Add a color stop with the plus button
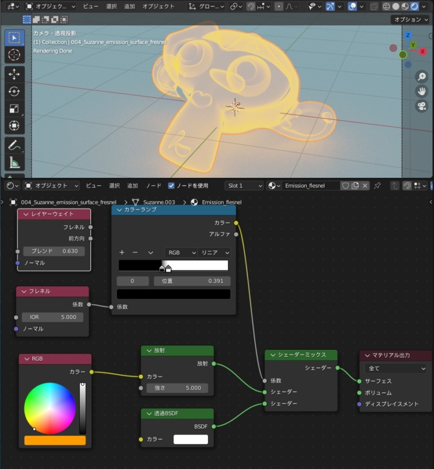 click(122, 252)
